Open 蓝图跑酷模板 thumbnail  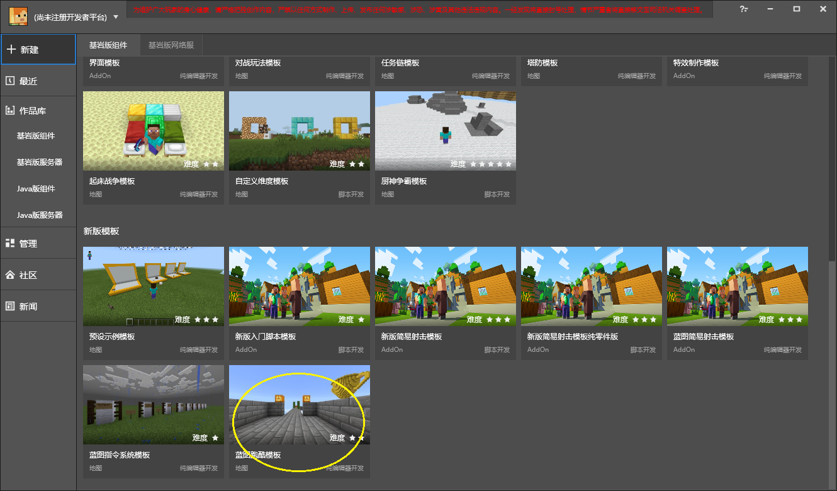[x=300, y=405]
